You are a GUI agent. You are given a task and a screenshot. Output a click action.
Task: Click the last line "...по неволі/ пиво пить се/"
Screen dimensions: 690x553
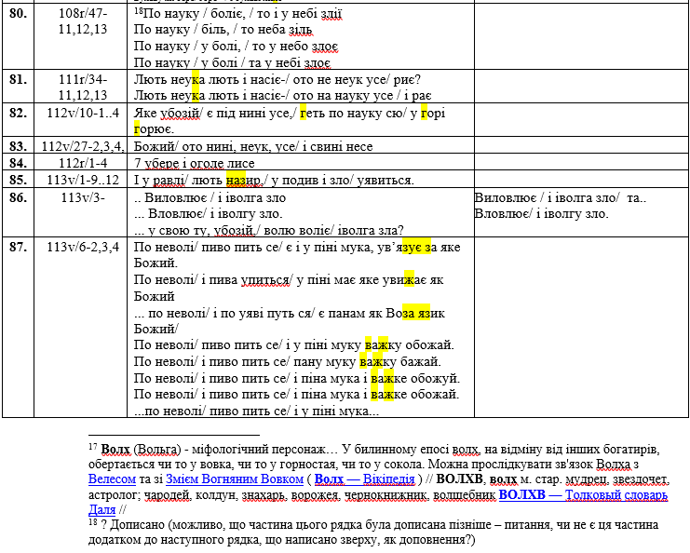click(256, 411)
